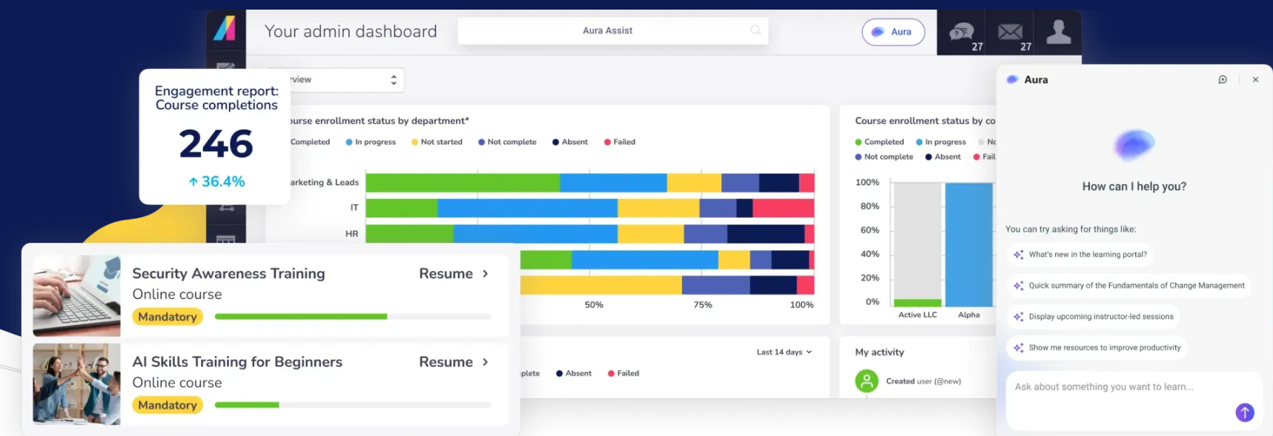The height and width of the screenshot is (436, 1273).
Task: Resume AI Skills Training for Beginners
Action: pyautogui.click(x=446, y=362)
